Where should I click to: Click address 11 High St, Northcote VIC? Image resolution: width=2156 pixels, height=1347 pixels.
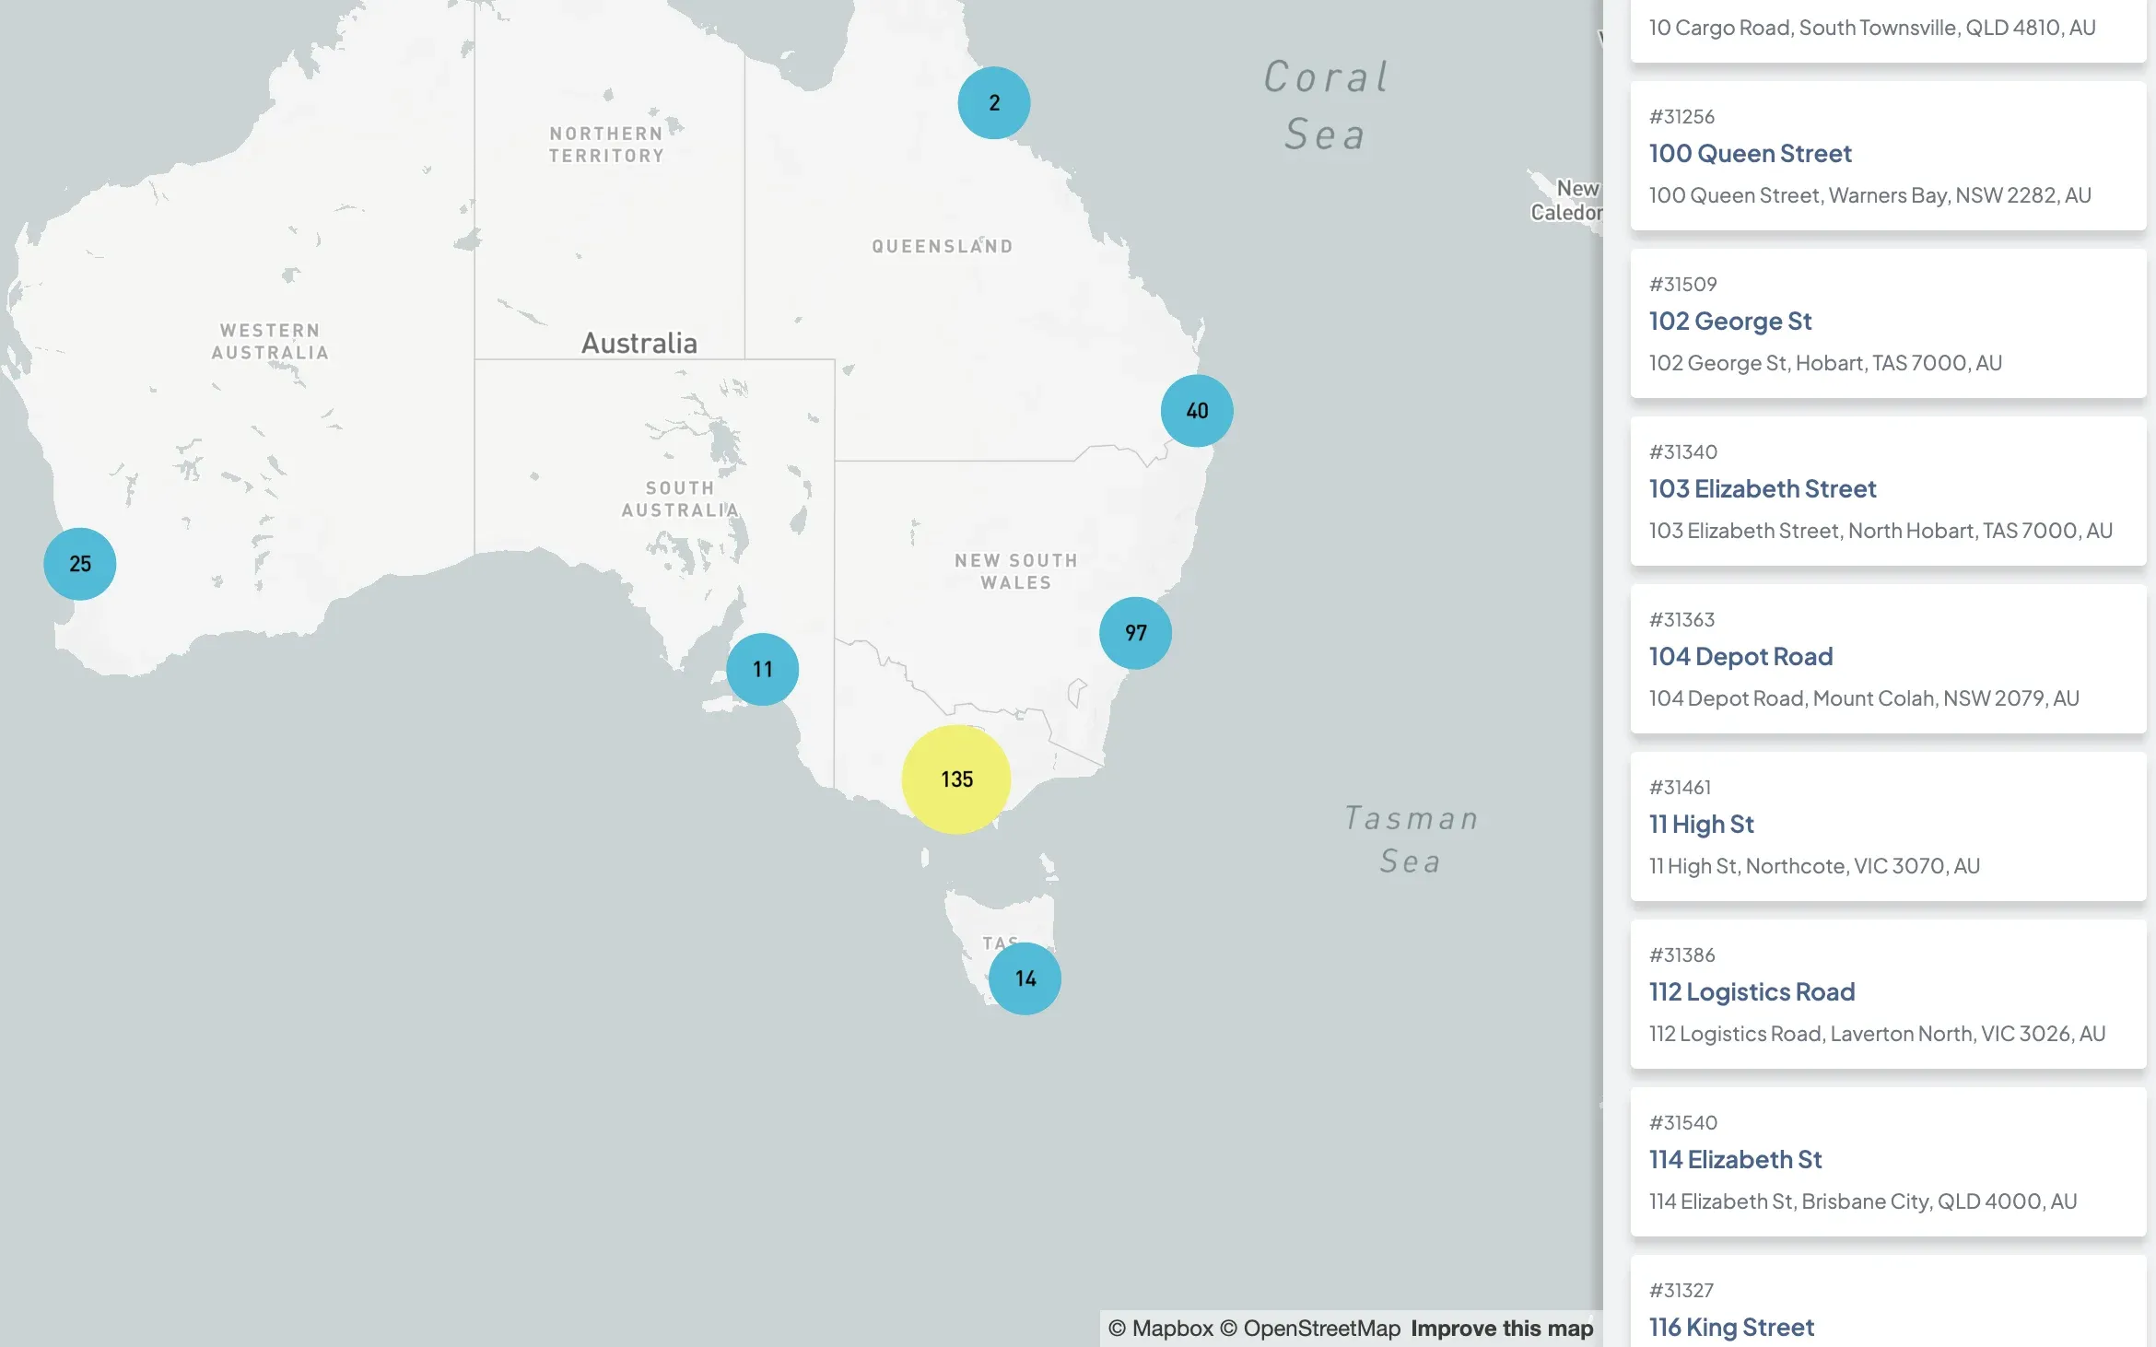1814,866
